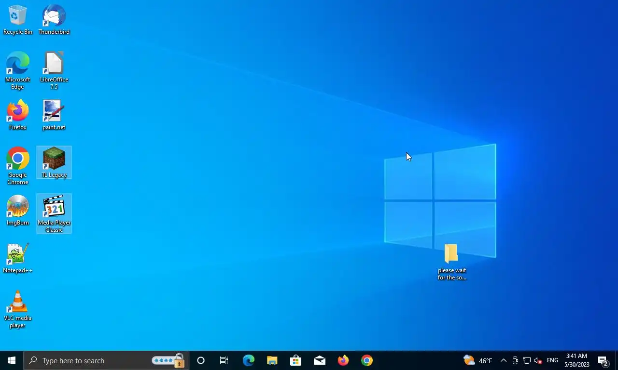Screen dimensions: 618x370
Task: Select the Media Player Classic shortcut
Action: pos(54,214)
